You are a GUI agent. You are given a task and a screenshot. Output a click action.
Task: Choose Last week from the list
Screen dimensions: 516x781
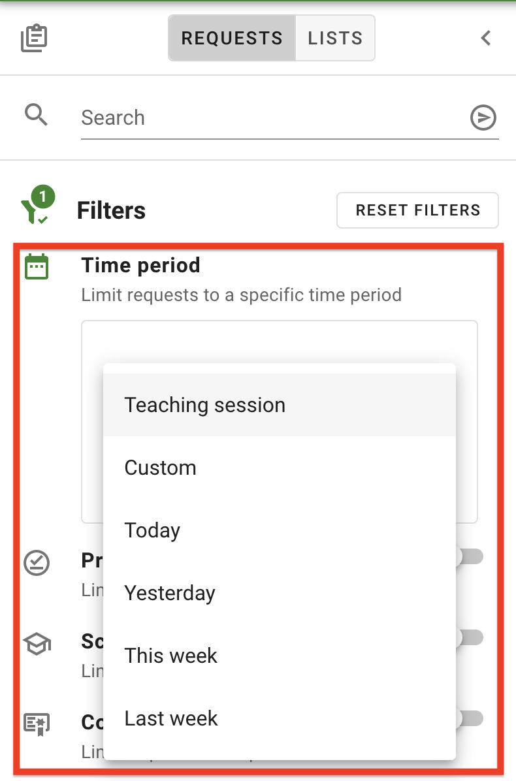pyautogui.click(x=170, y=718)
